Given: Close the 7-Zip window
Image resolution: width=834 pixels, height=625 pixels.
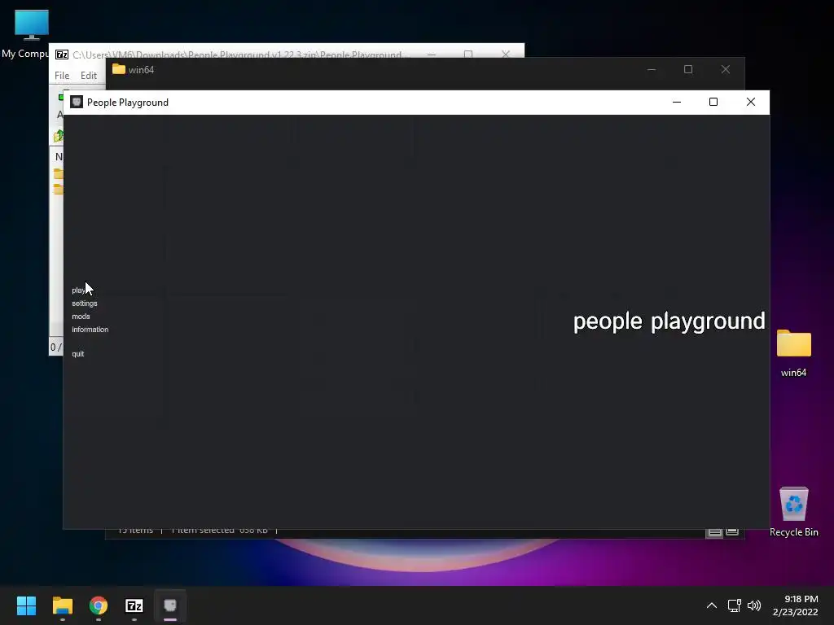Looking at the screenshot, I should click(506, 55).
